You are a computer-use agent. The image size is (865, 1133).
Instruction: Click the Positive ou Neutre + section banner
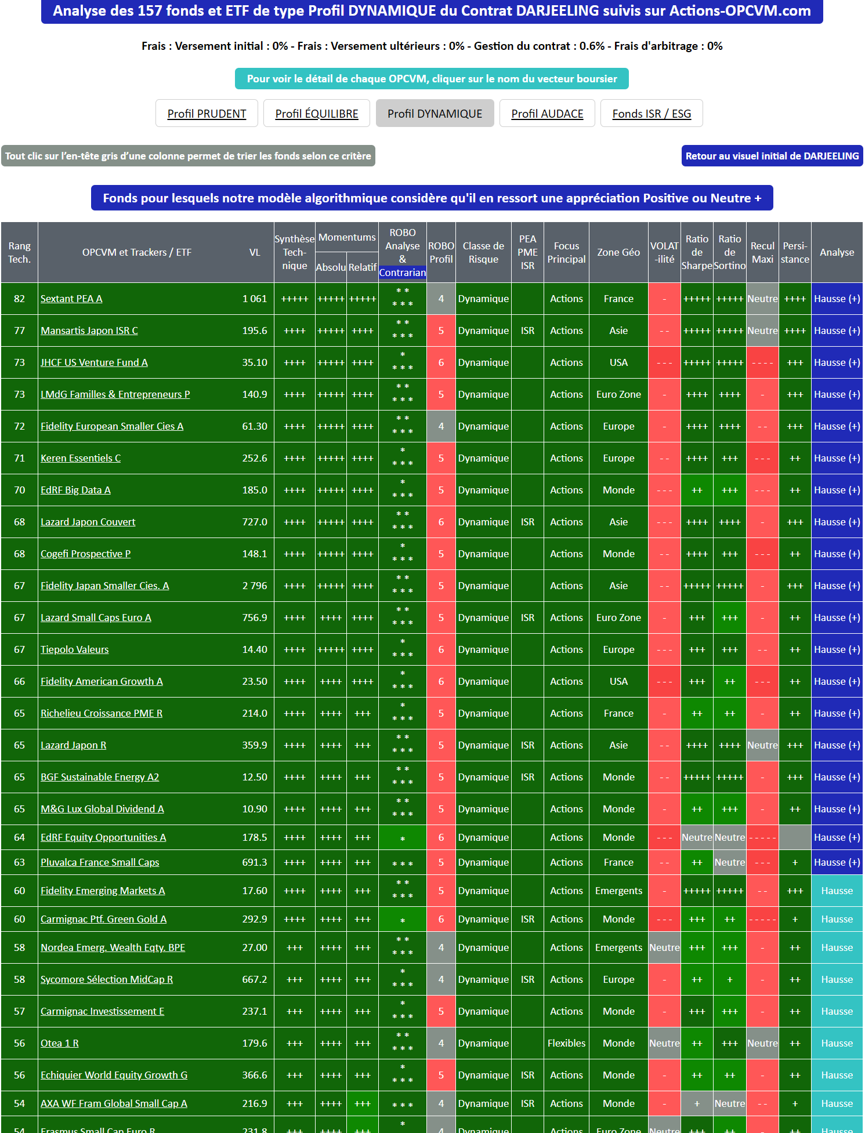(x=432, y=198)
